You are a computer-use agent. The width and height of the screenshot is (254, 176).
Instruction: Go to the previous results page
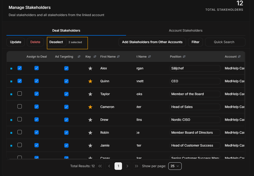coord(109,166)
